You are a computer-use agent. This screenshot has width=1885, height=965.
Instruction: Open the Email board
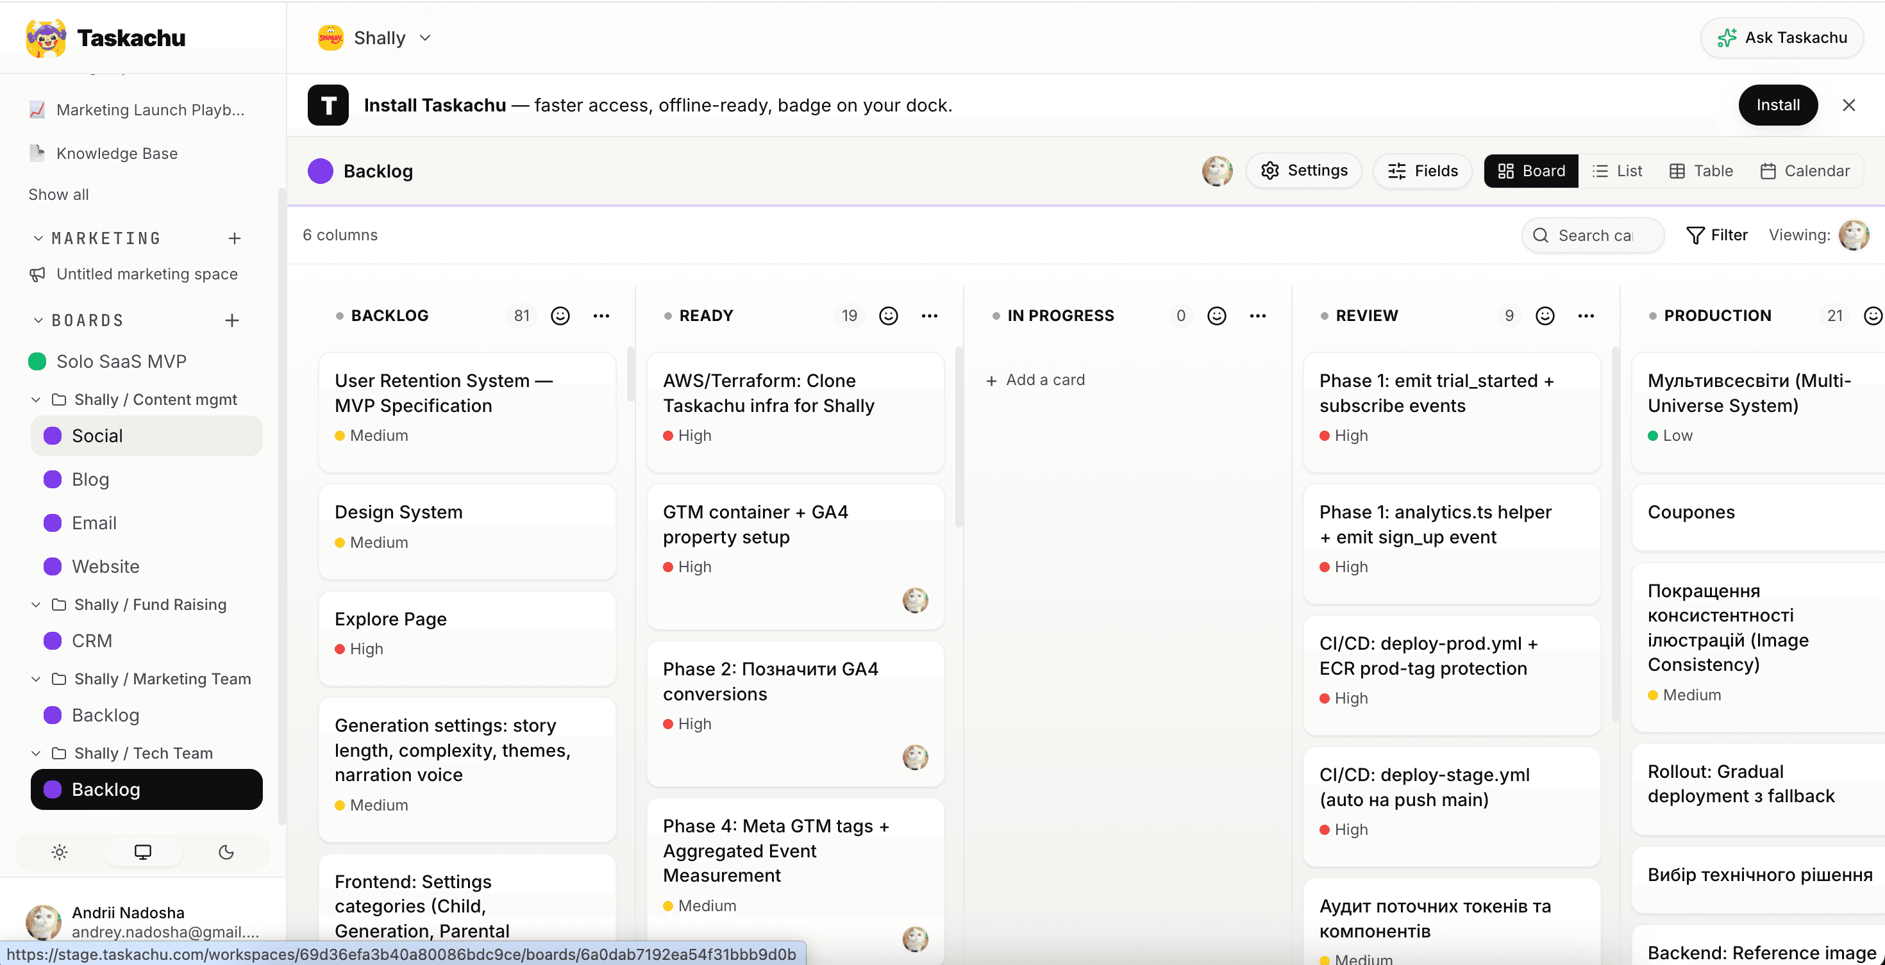[146, 524]
